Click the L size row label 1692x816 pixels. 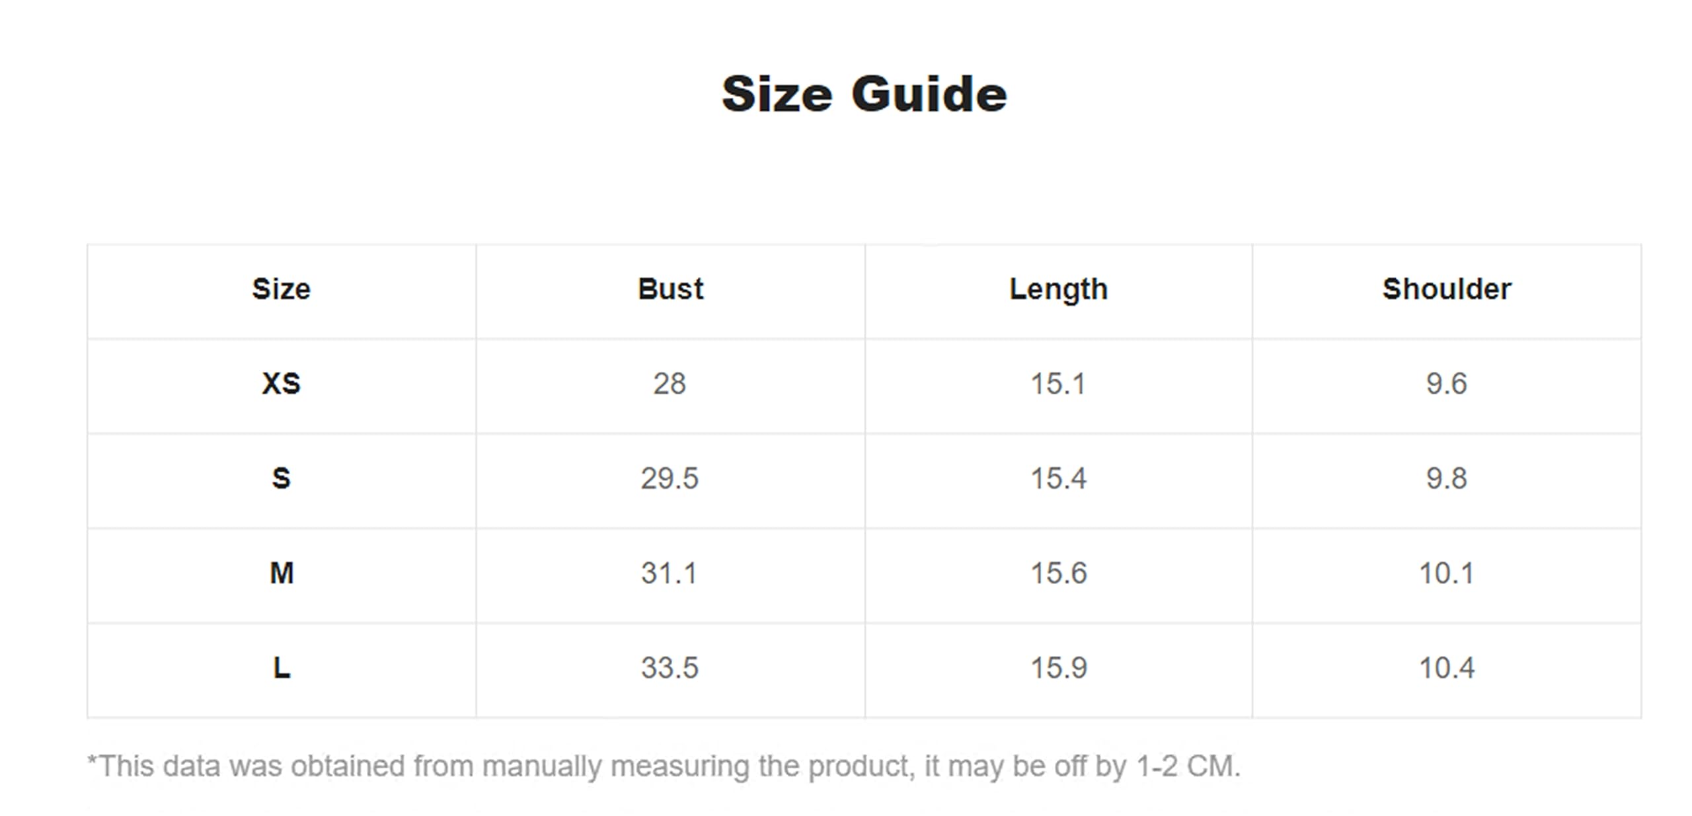(282, 667)
